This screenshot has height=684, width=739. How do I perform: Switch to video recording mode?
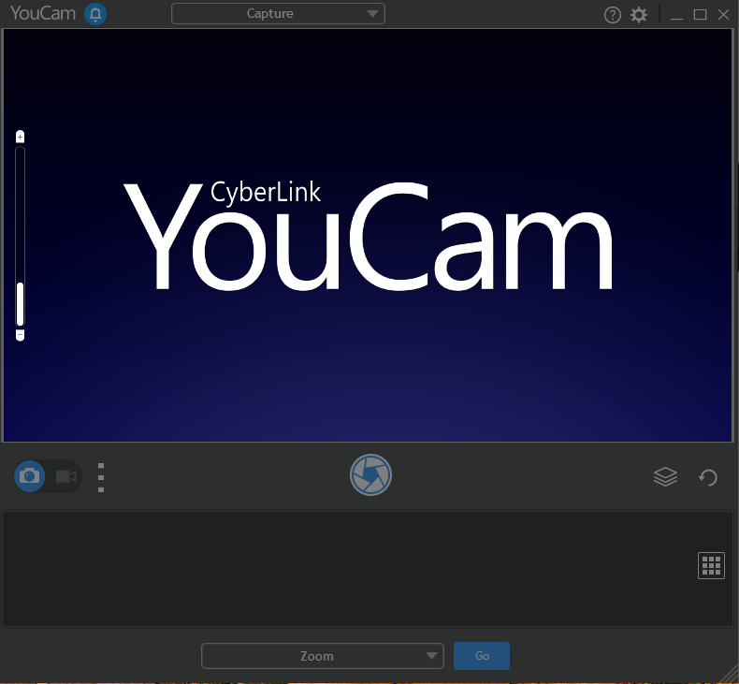[x=66, y=476]
